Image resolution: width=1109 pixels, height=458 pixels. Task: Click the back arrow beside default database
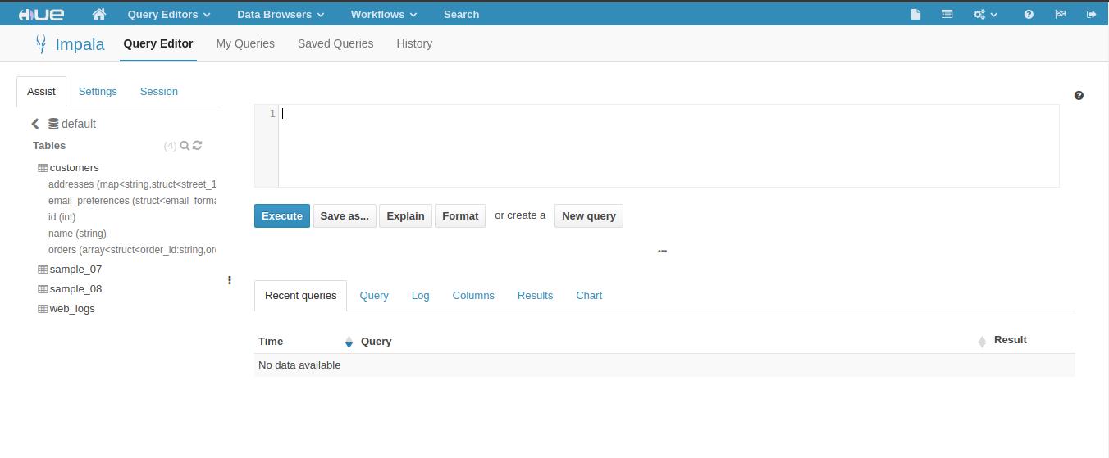35,124
